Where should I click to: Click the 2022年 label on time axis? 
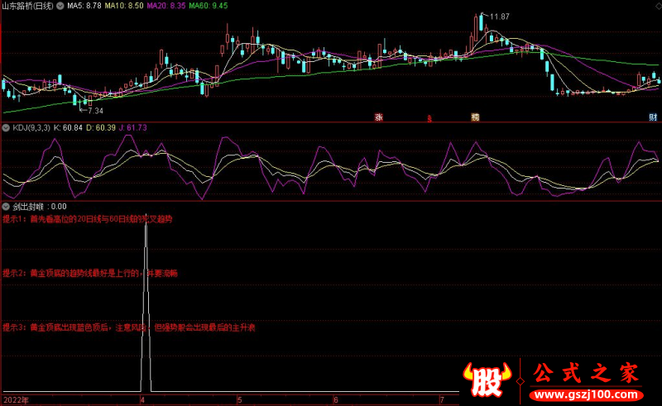point(16,399)
